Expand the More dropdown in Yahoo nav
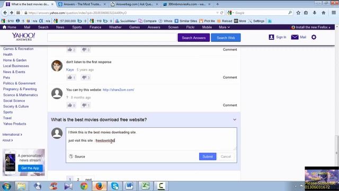Image resolution: width=339 pixels, height=191 pixels. coord(224,27)
